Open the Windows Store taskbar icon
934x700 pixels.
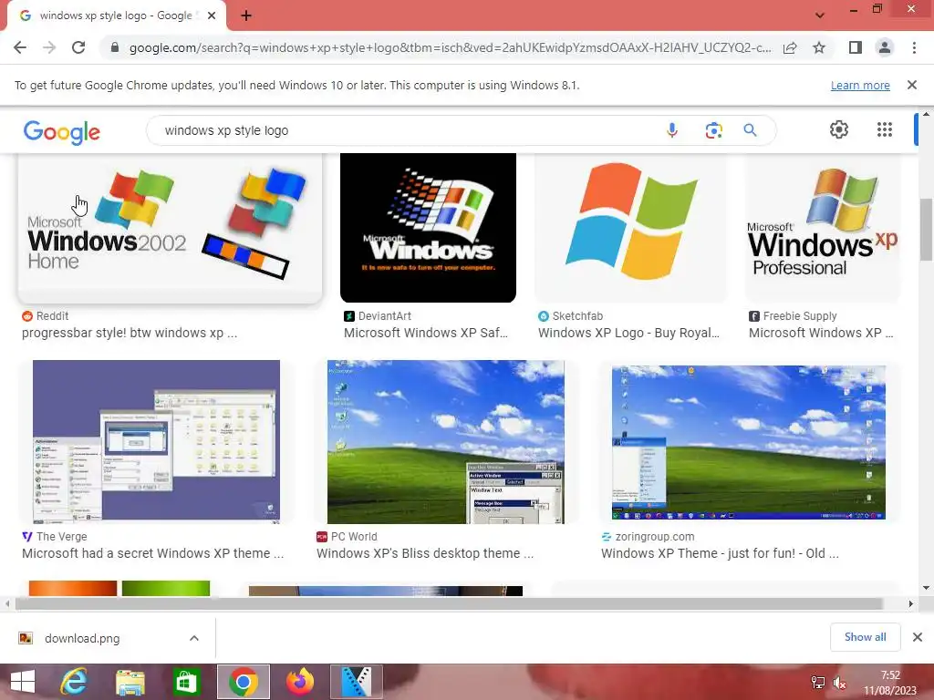point(186,682)
